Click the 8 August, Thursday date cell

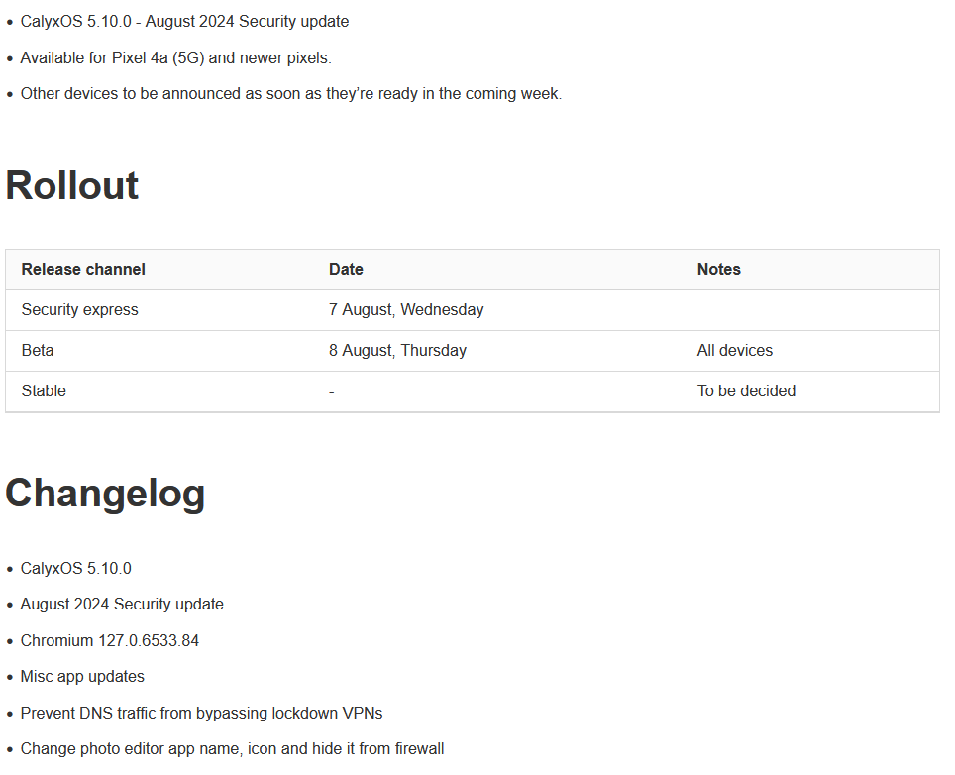point(397,350)
